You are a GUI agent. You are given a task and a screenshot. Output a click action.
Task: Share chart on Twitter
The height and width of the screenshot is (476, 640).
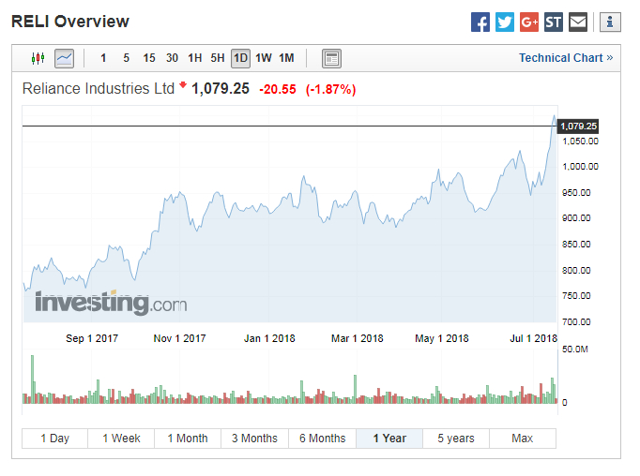pos(505,22)
